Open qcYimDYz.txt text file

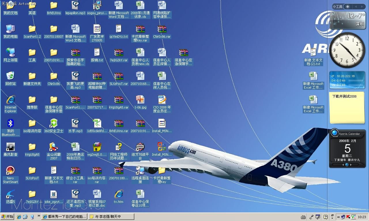tap(118, 32)
